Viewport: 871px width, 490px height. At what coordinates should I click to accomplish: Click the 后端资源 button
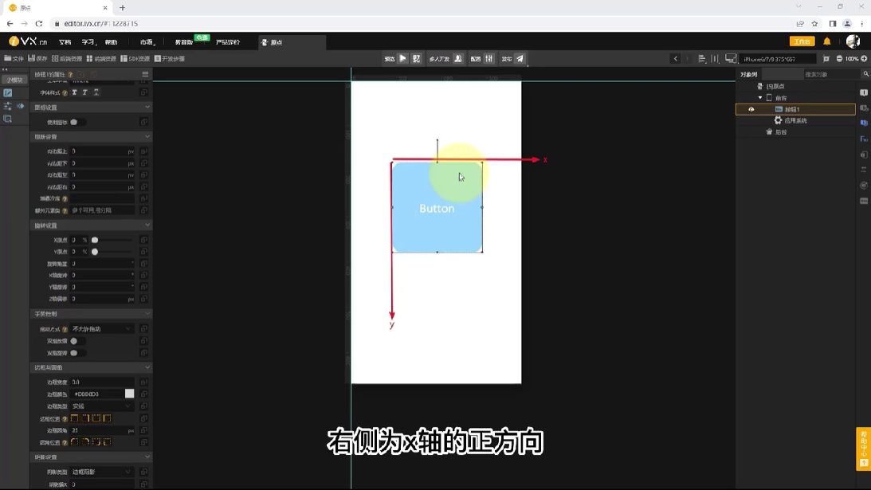click(x=67, y=58)
